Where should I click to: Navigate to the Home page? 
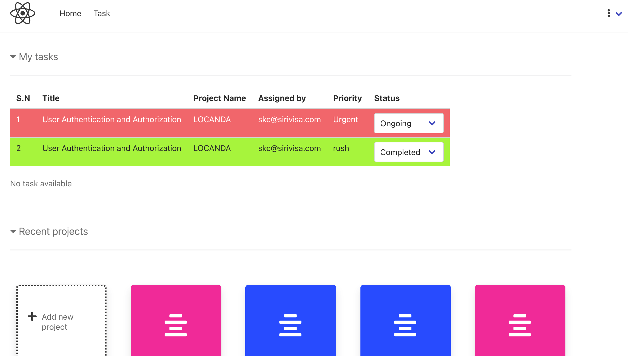click(x=70, y=13)
